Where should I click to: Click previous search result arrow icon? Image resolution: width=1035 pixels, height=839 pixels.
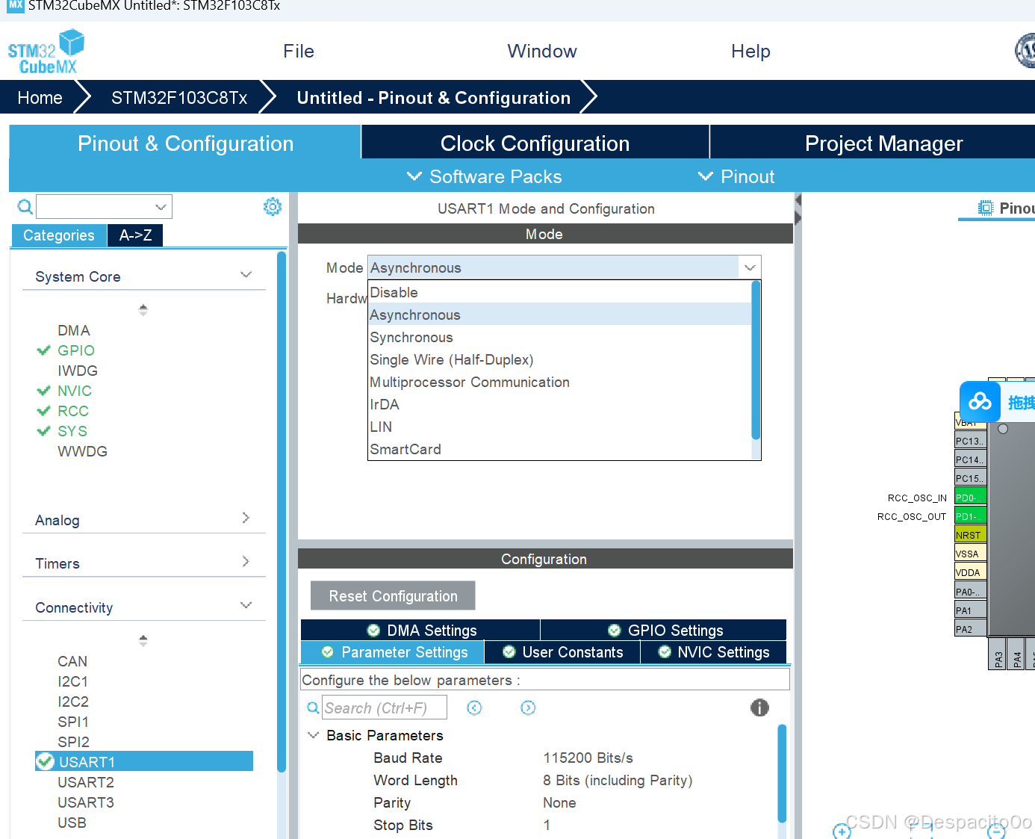click(474, 708)
